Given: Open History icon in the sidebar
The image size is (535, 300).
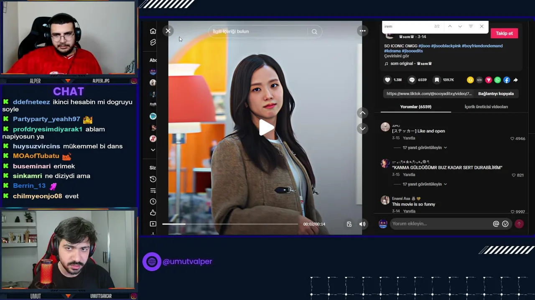Looking at the screenshot, I should 153,179.
